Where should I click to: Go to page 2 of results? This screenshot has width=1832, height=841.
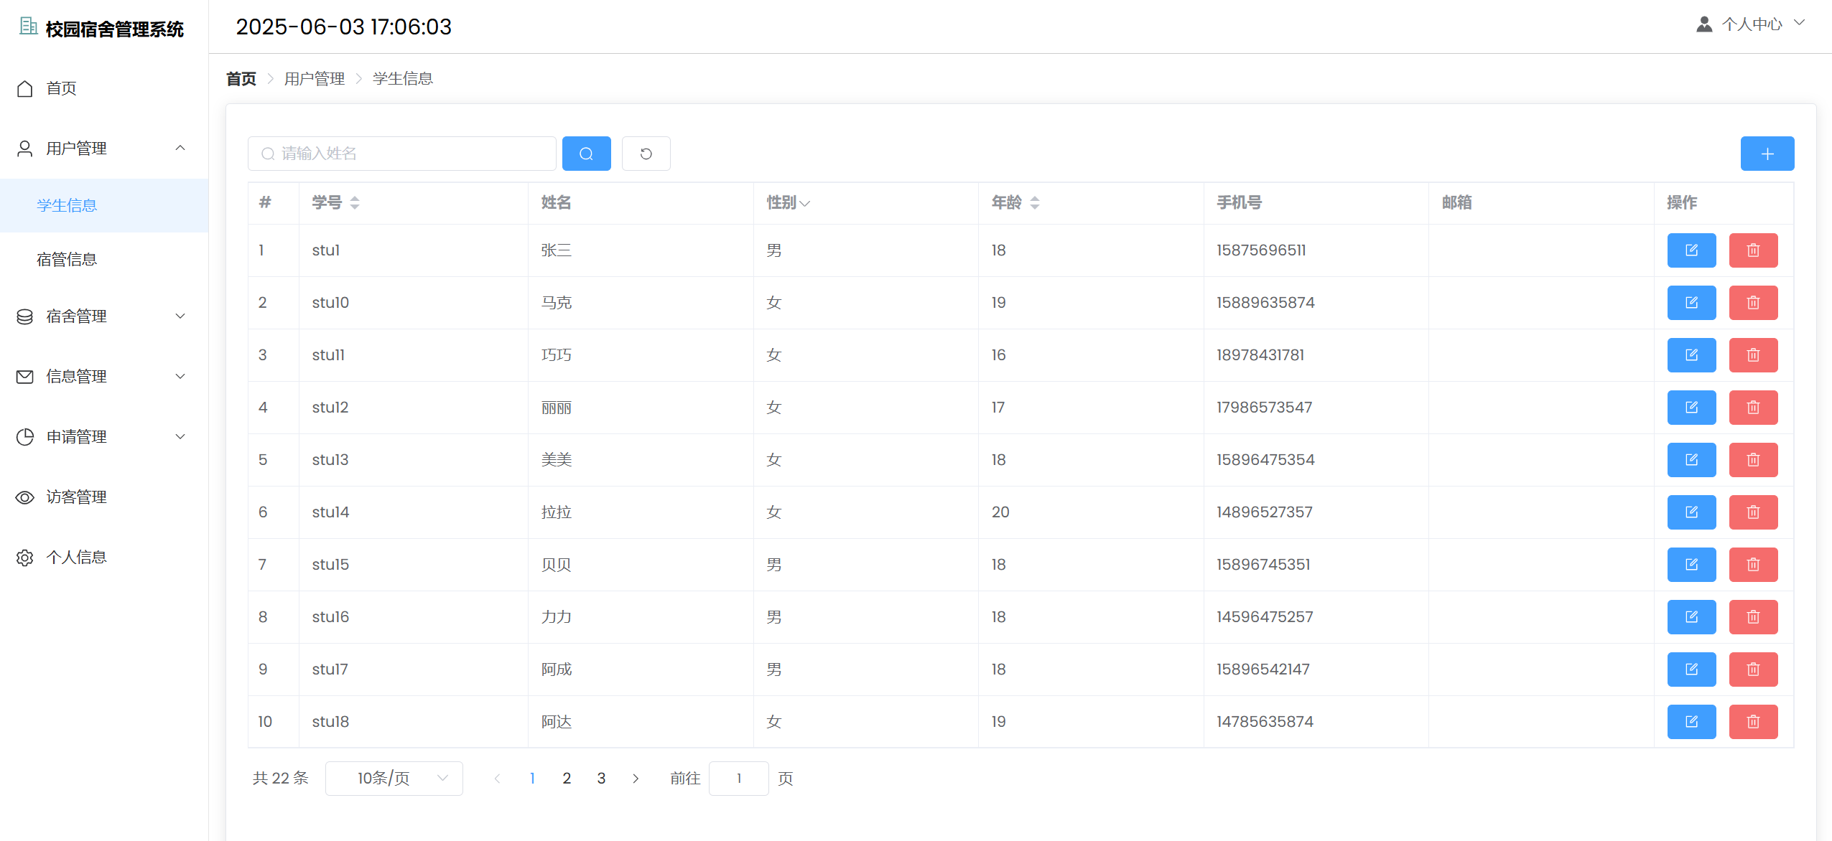point(567,779)
